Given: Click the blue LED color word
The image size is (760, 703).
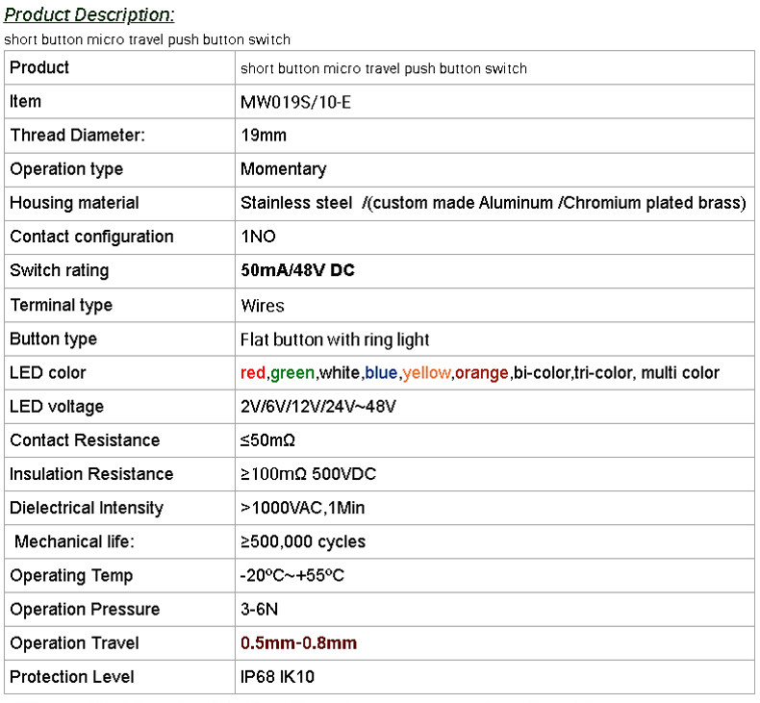Looking at the screenshot, I should pyautogui.click(x=381, y=372).
